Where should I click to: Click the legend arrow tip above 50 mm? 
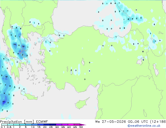(x=83, y=125)
